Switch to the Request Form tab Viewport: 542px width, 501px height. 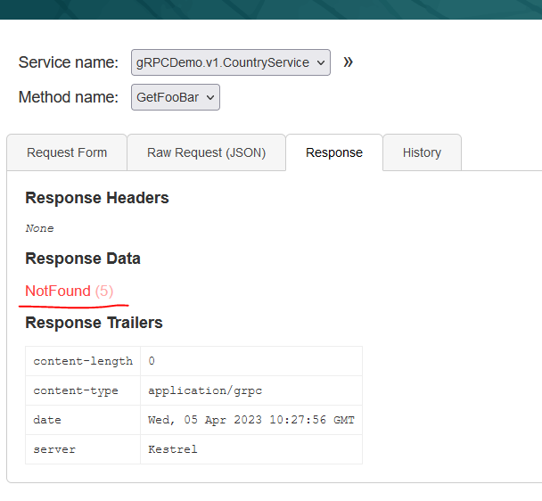click(x=67, y=152)
